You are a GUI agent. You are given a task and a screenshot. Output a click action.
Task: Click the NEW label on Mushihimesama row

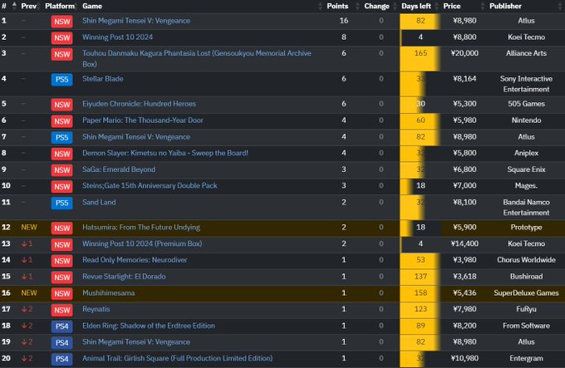29,292
